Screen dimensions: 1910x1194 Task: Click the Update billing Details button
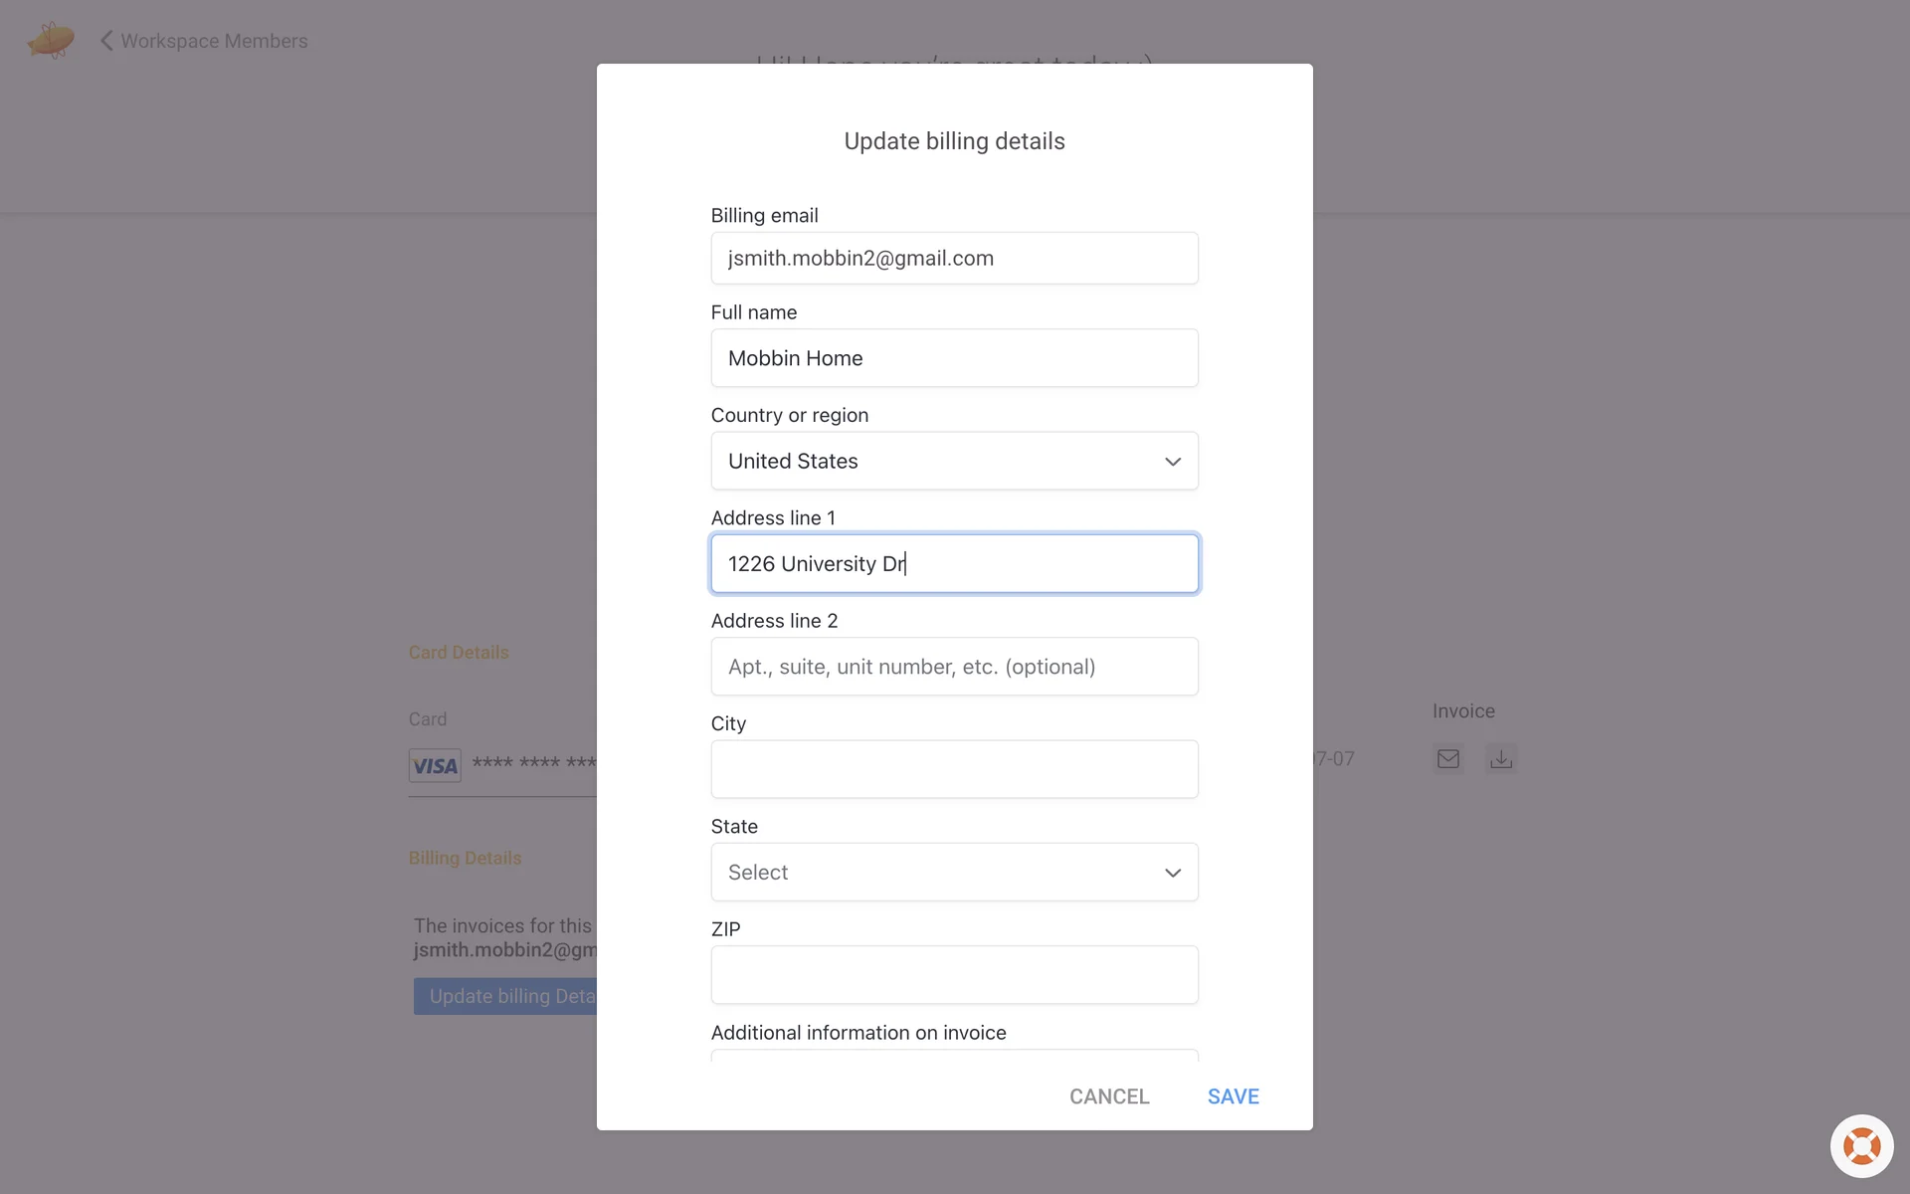(x=505, y=996)
